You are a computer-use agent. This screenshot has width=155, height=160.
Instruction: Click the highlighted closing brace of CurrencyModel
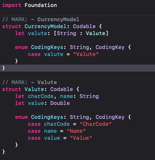pos(3,68)
